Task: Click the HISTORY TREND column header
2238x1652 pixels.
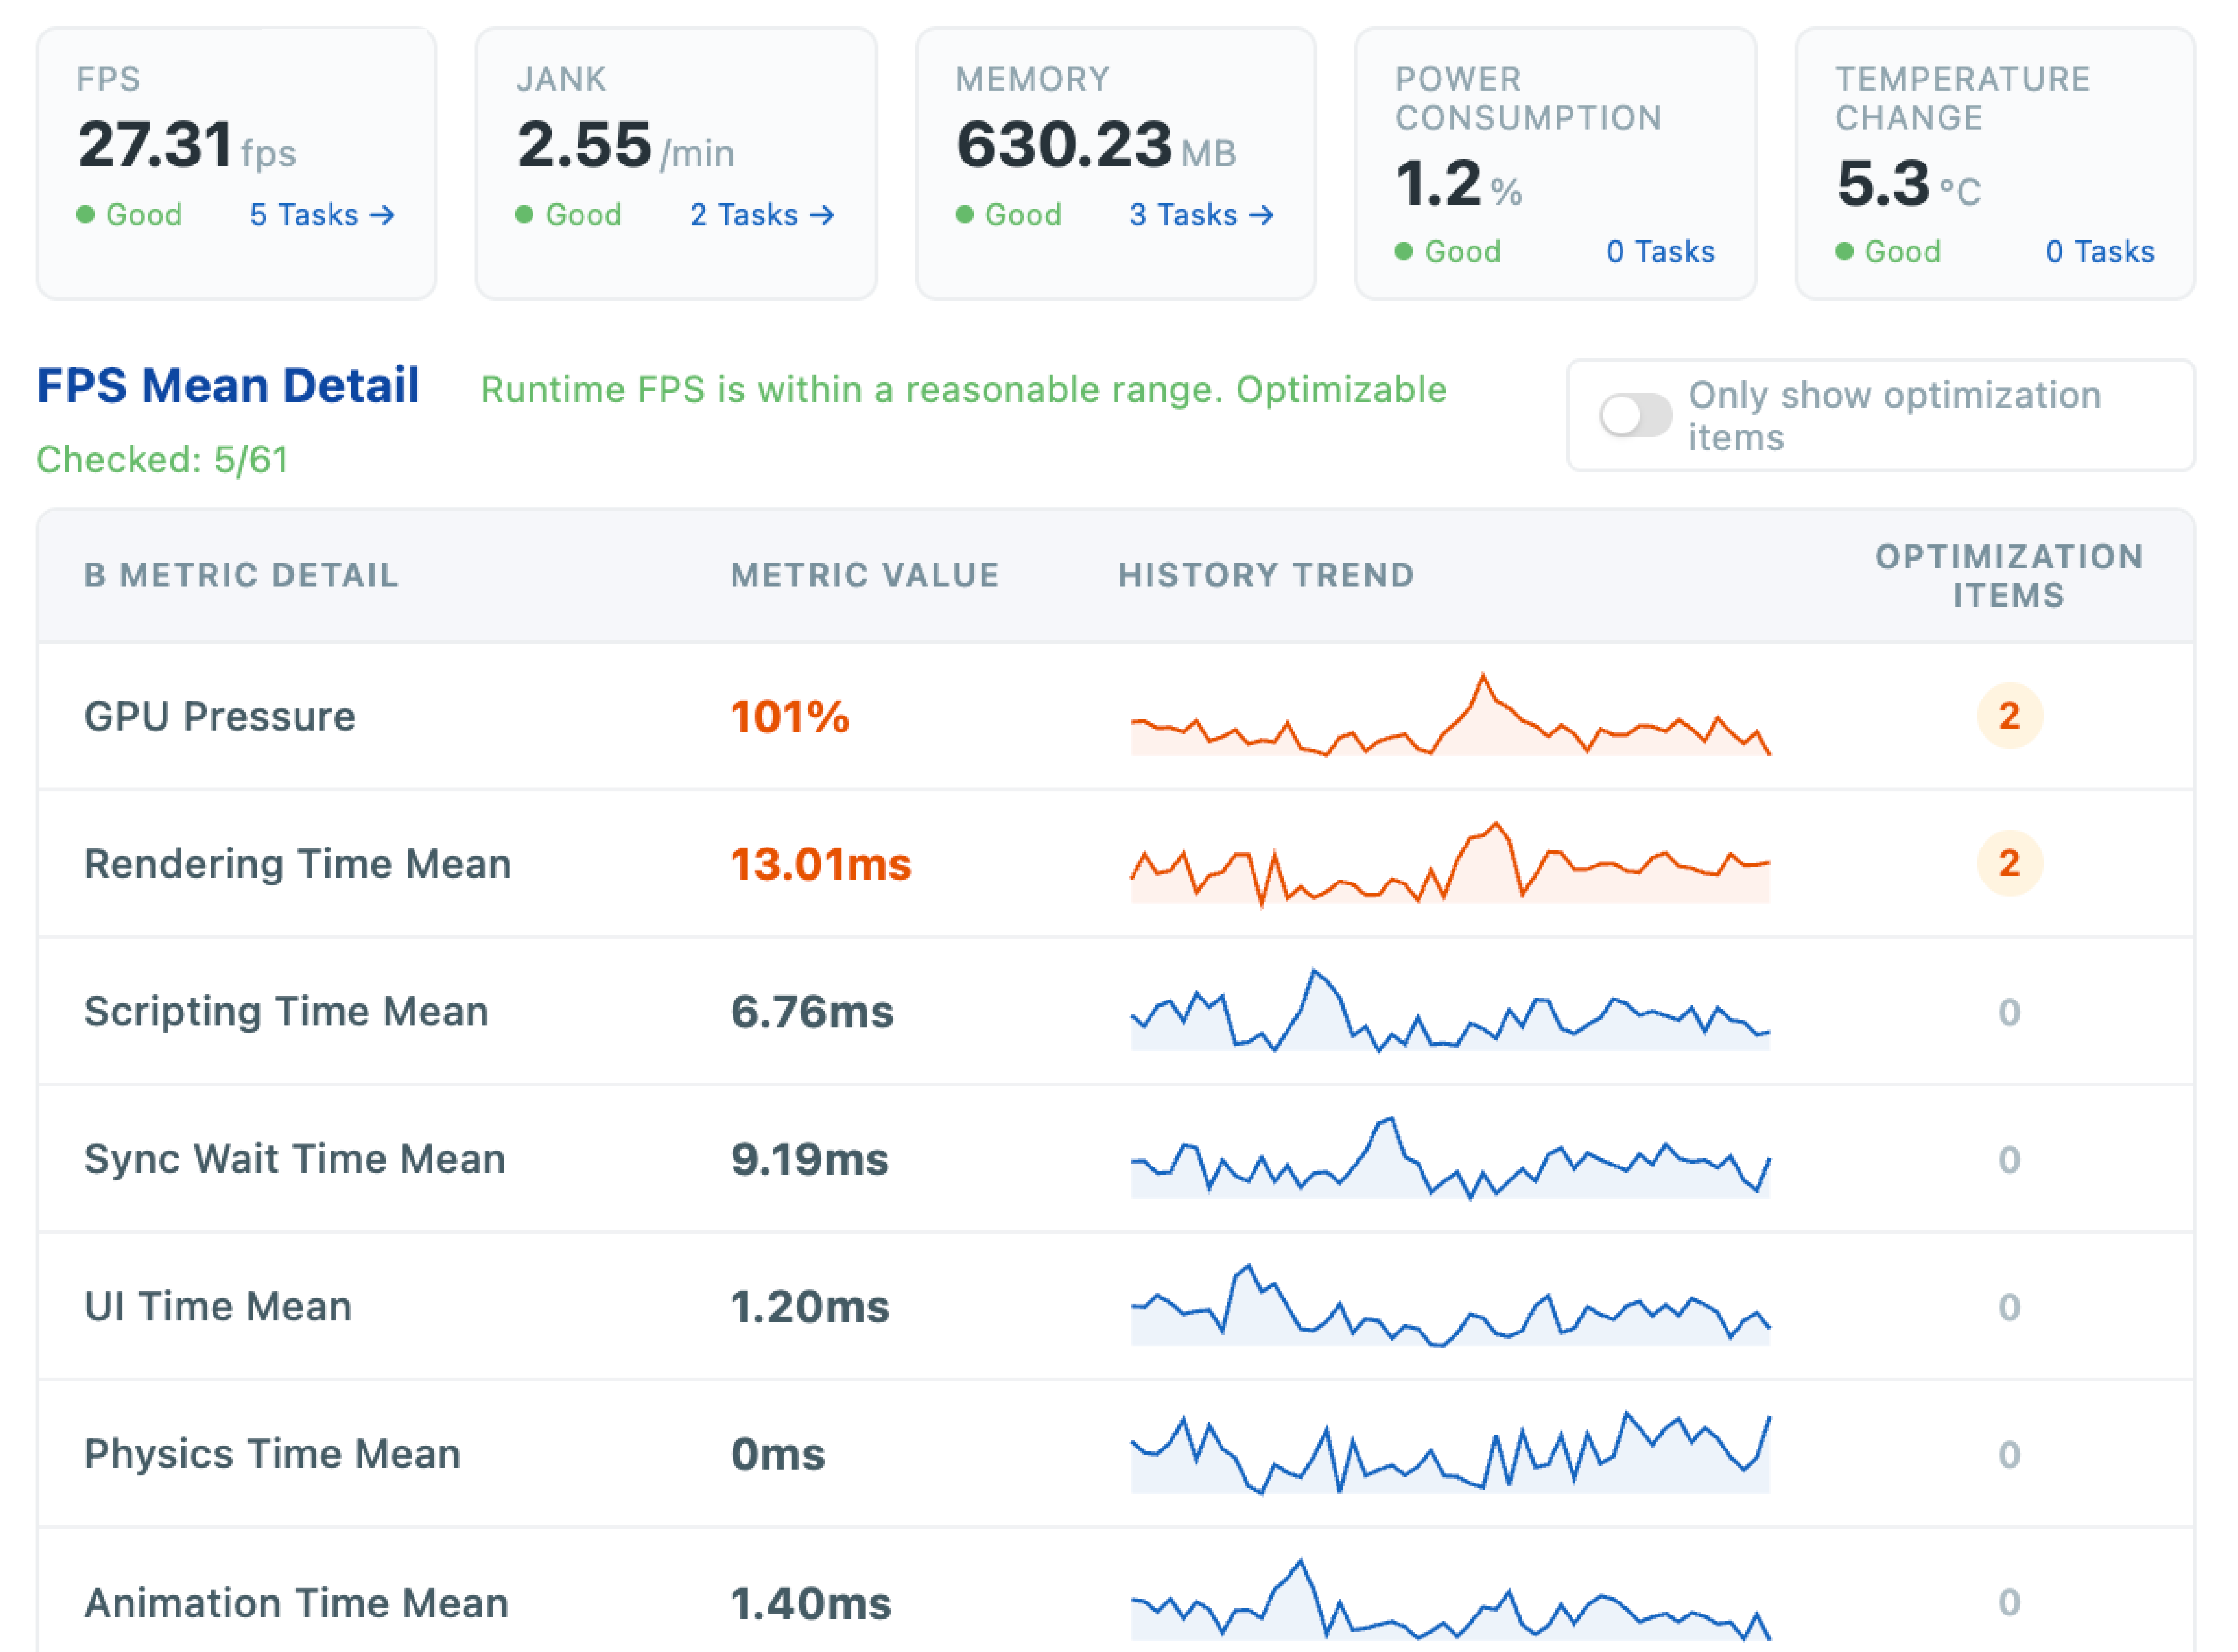Action: click(x=1266, y=575)
